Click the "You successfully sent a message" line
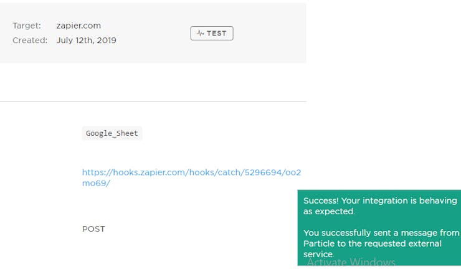 (x=381, y=233)
